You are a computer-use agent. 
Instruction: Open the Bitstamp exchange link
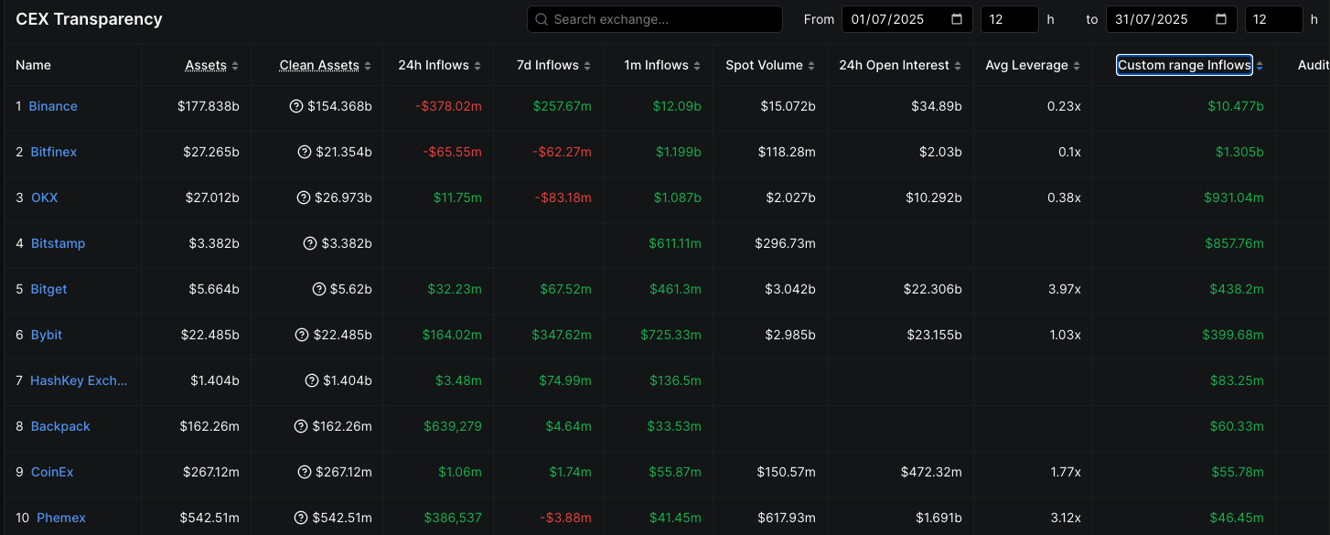(x=58, y=243)
